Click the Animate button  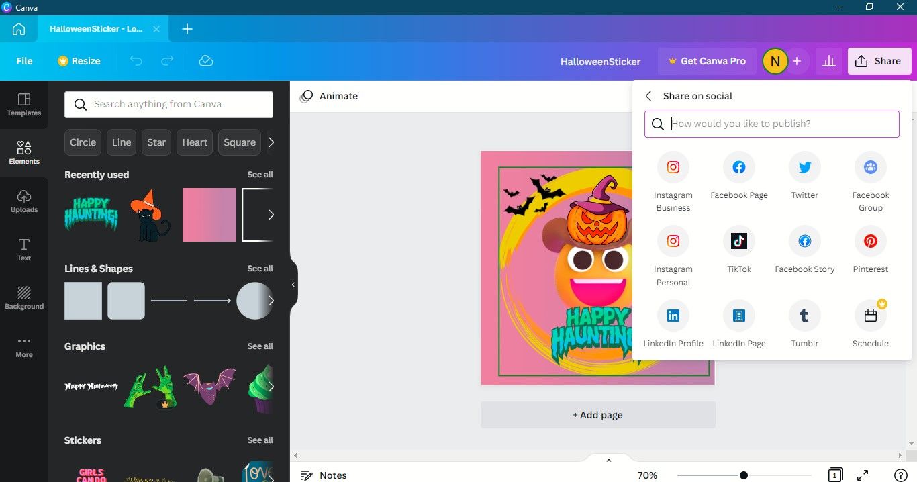(x=329, y=96)
